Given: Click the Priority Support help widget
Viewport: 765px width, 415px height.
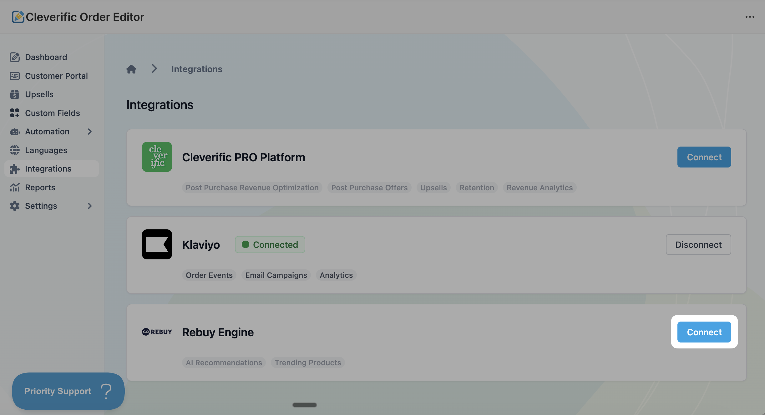Looking at the screenshot, I should pos(68,391).
